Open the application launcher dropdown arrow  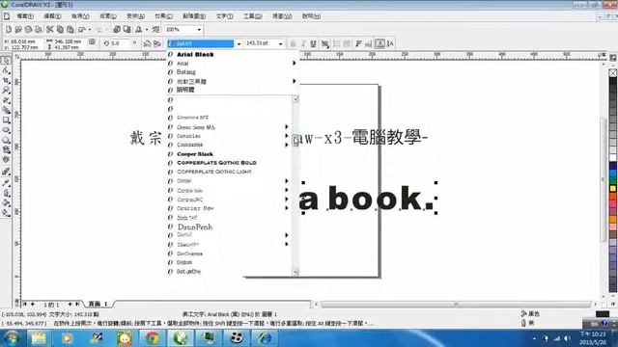(x=146, y=30)
